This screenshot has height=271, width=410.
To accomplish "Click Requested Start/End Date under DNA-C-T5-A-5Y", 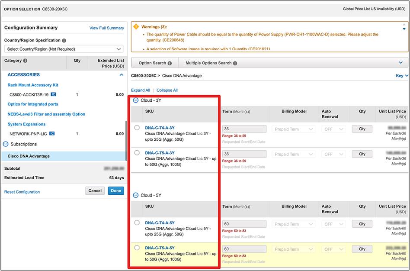I will click(x=243, y=262).
